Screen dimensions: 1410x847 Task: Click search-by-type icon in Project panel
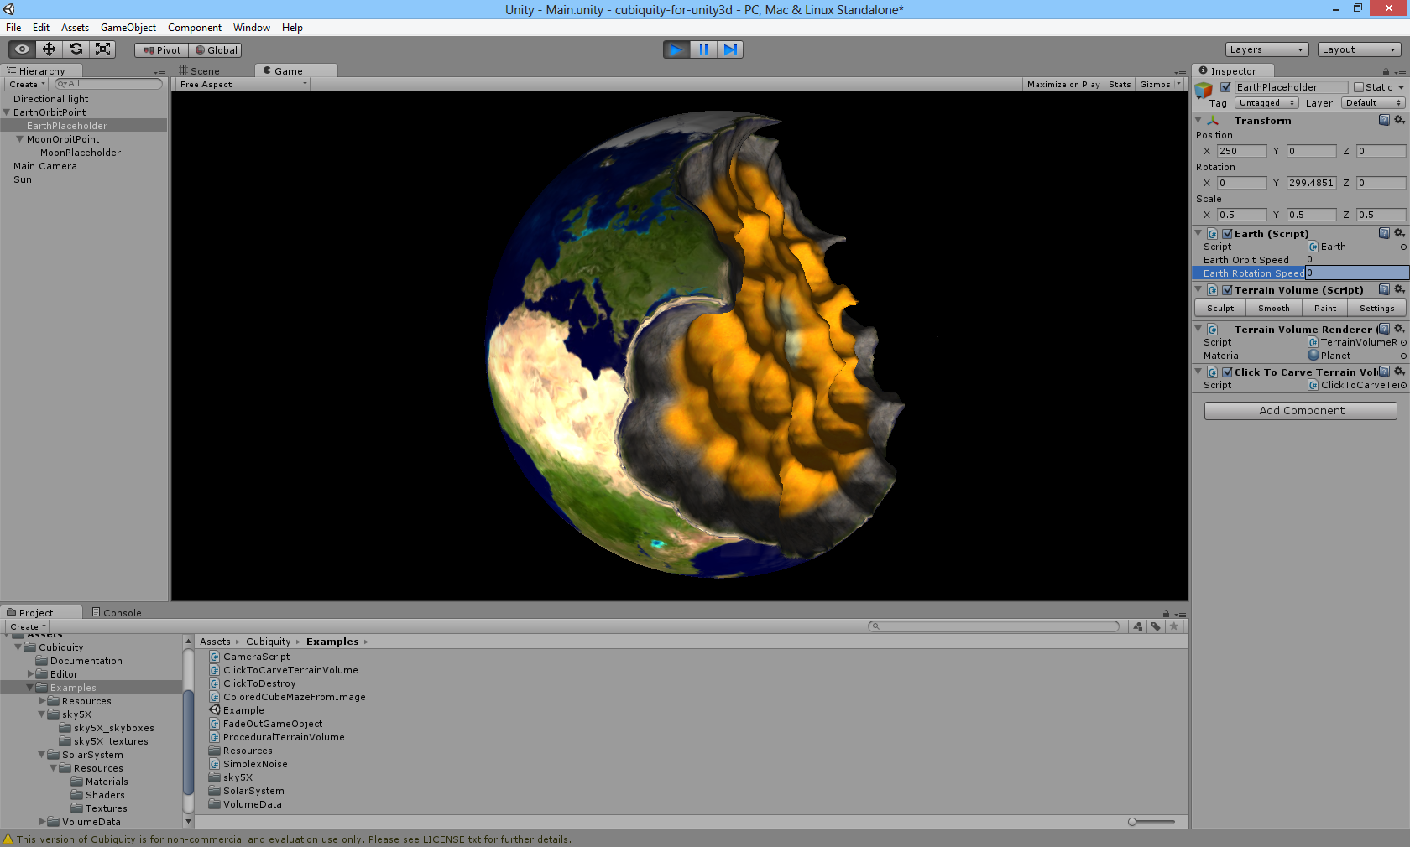[1138, 626]
